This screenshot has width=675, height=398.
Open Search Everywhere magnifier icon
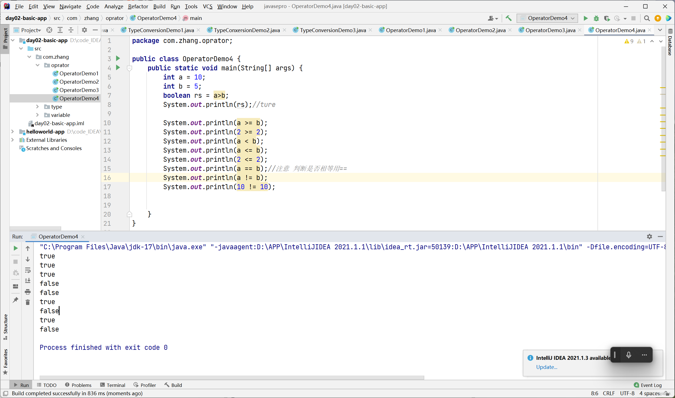tap(647, 18)
